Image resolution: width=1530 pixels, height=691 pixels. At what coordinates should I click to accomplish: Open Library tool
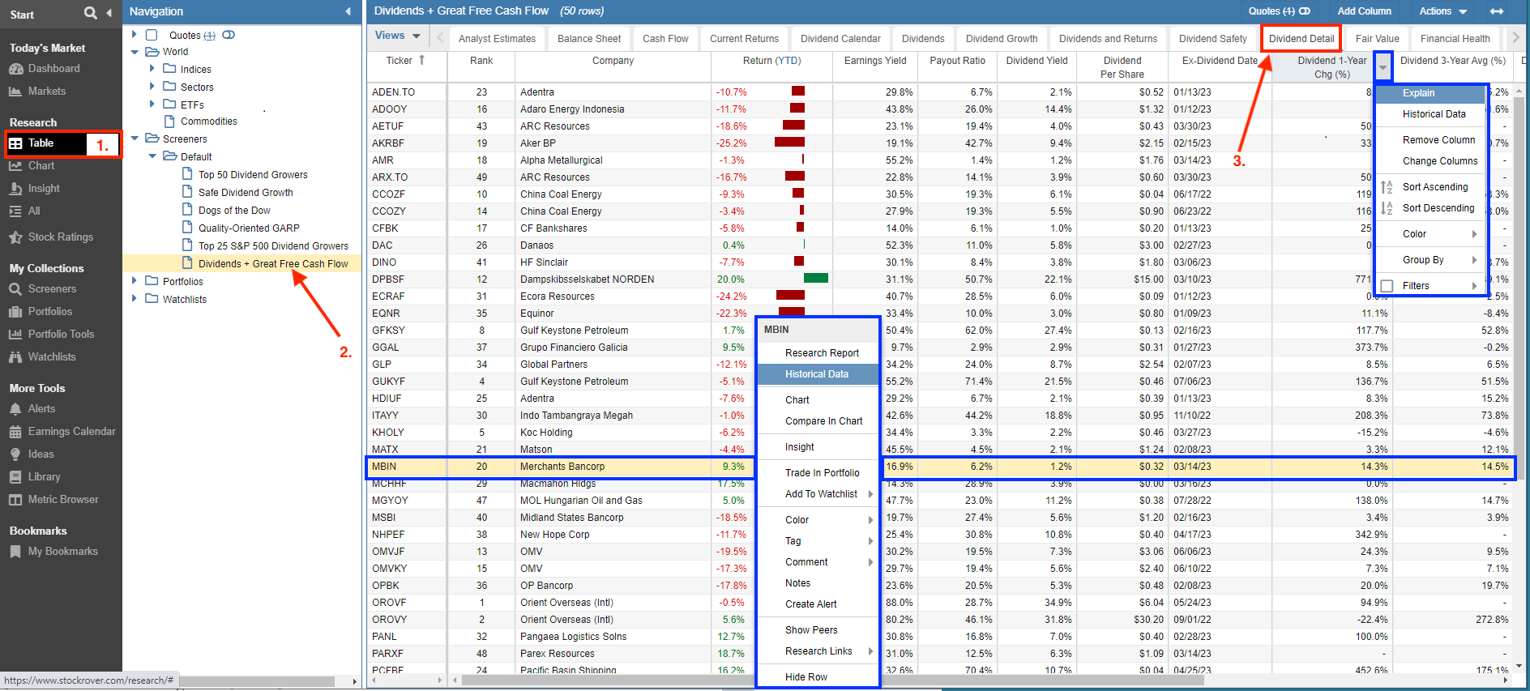44,477
